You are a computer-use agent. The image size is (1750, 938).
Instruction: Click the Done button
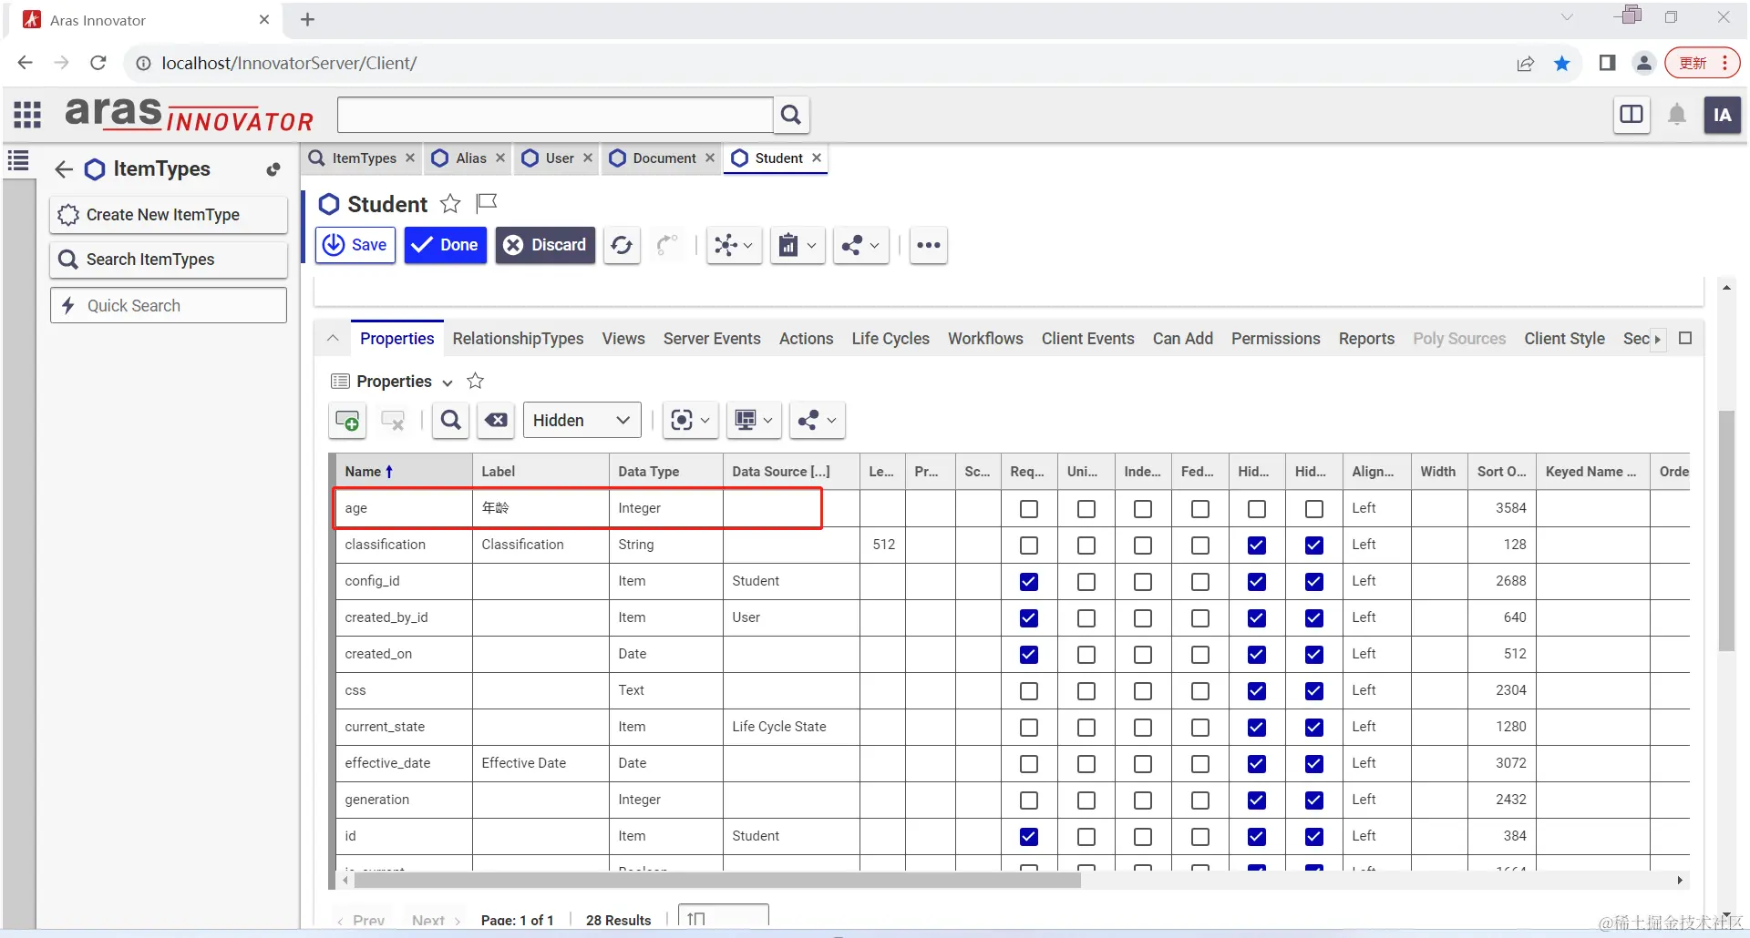pyautogui.click(x=446, y=245)
